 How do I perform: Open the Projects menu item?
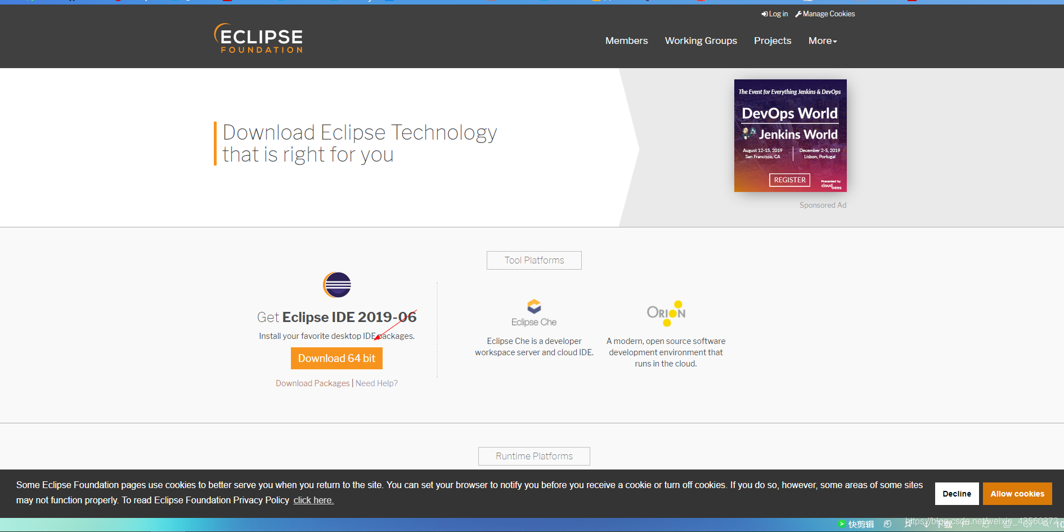(x=773, y=41)
